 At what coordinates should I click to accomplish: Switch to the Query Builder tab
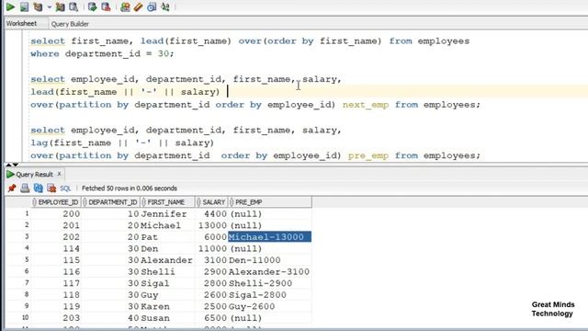click(x=70, y=24)
